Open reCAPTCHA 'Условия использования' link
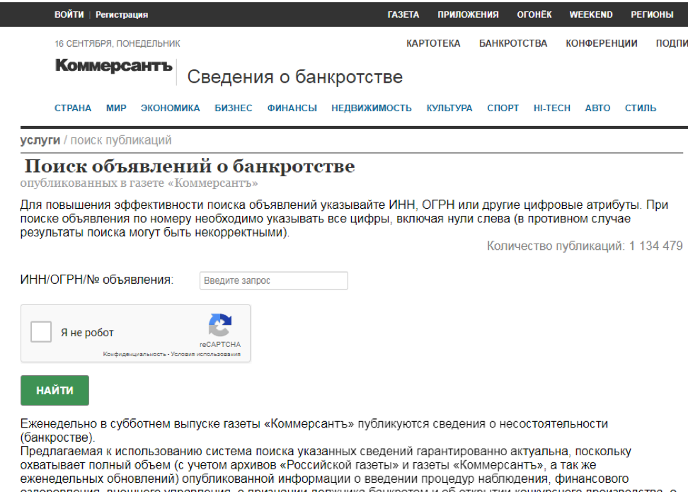The height and width of the screenshot is (492, 688). (x=206, y=354)
